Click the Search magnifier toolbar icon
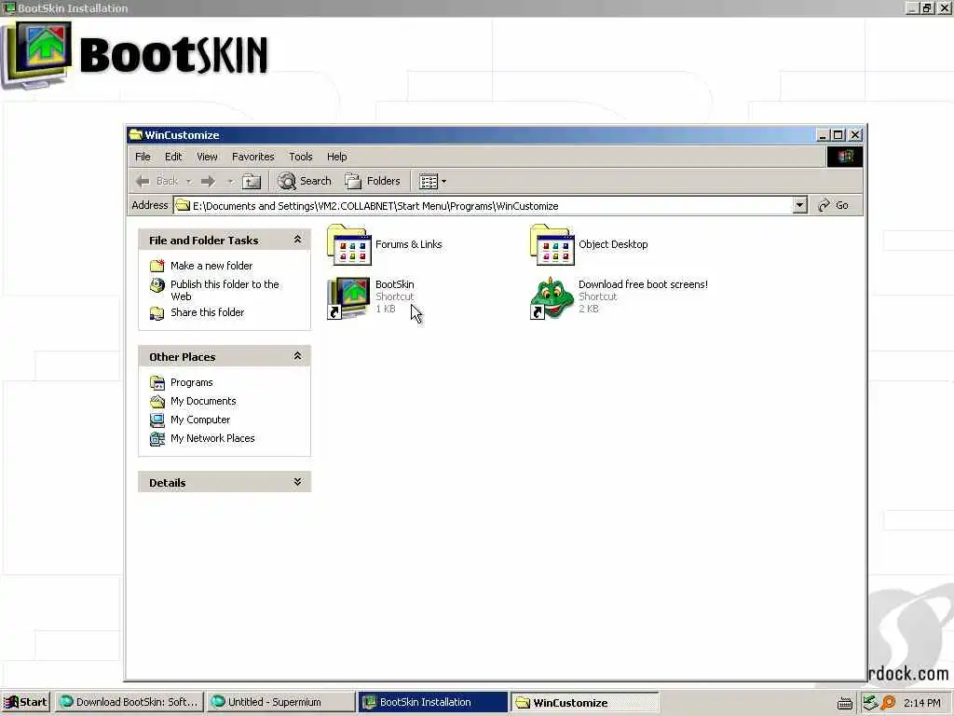The height and width of the screenshot is (716, 954). [287, 181]
